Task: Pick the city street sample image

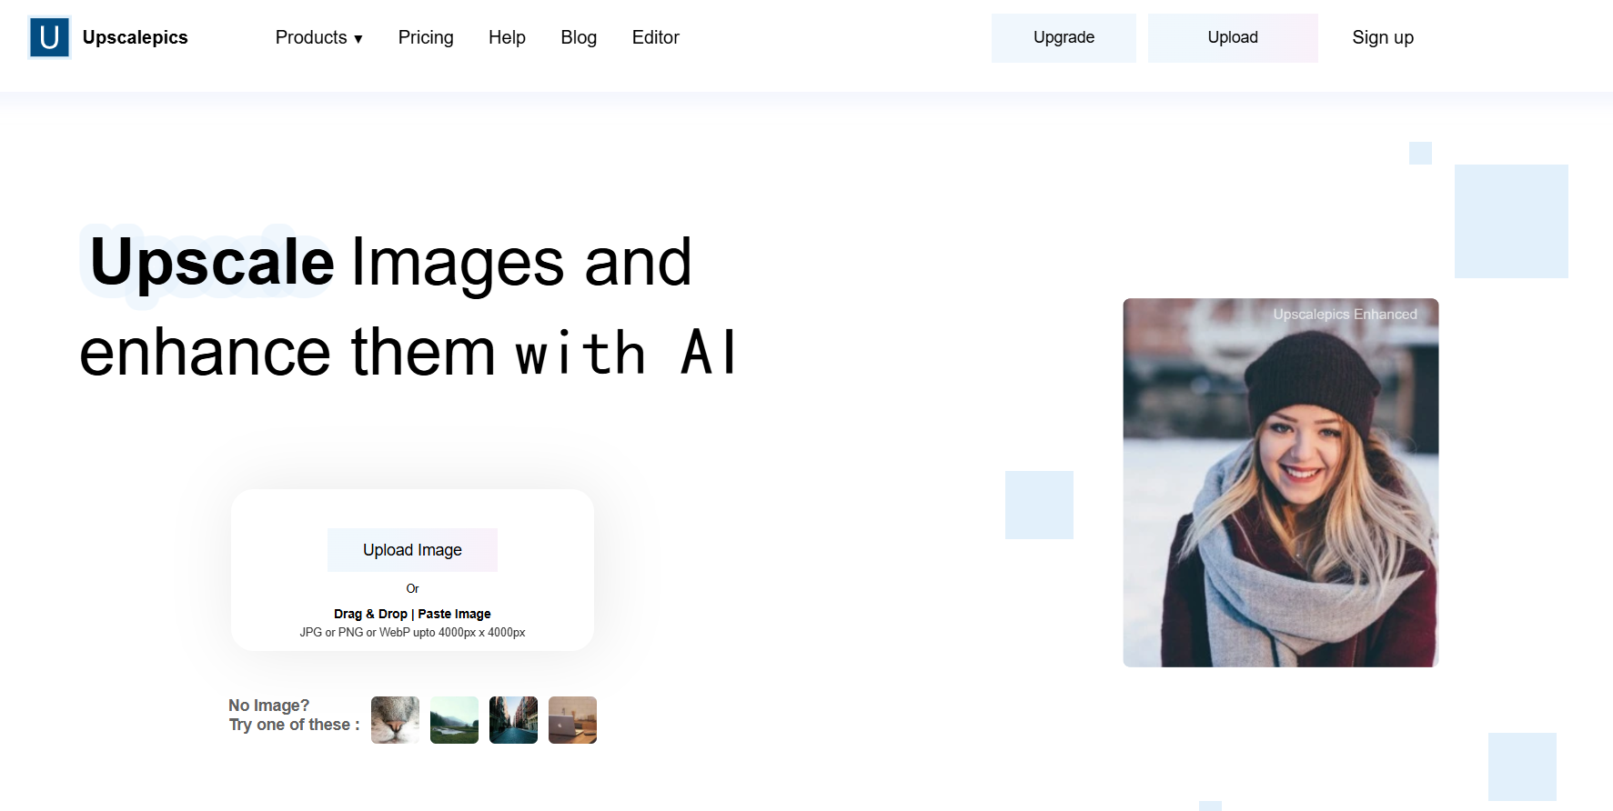Action: [513, 720]
